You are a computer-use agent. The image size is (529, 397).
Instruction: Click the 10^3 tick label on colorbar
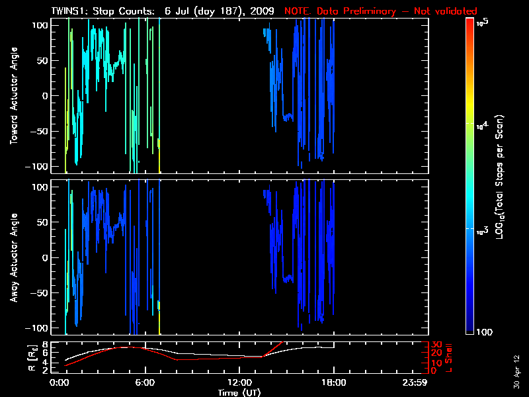pos(482,229)
